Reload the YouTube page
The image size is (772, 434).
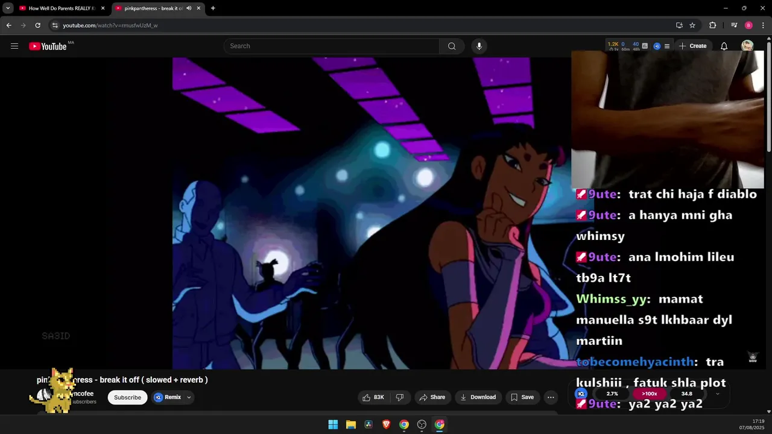click(x=37, y=25)
